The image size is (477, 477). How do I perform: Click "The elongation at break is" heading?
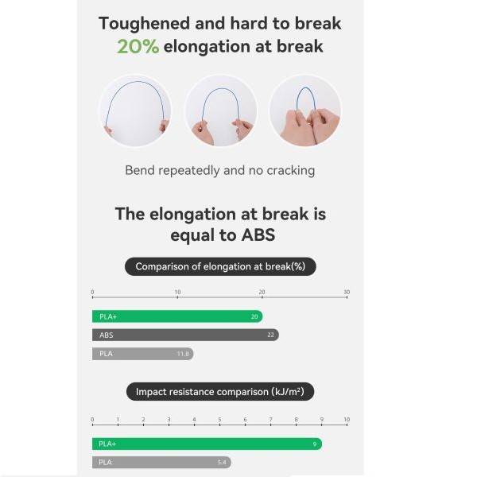point(220,214)
